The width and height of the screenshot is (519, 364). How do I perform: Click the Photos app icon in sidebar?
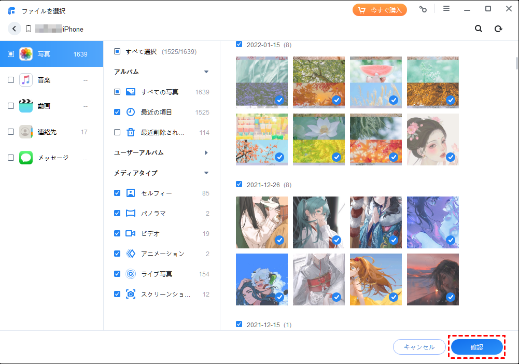tap(26, 54)
